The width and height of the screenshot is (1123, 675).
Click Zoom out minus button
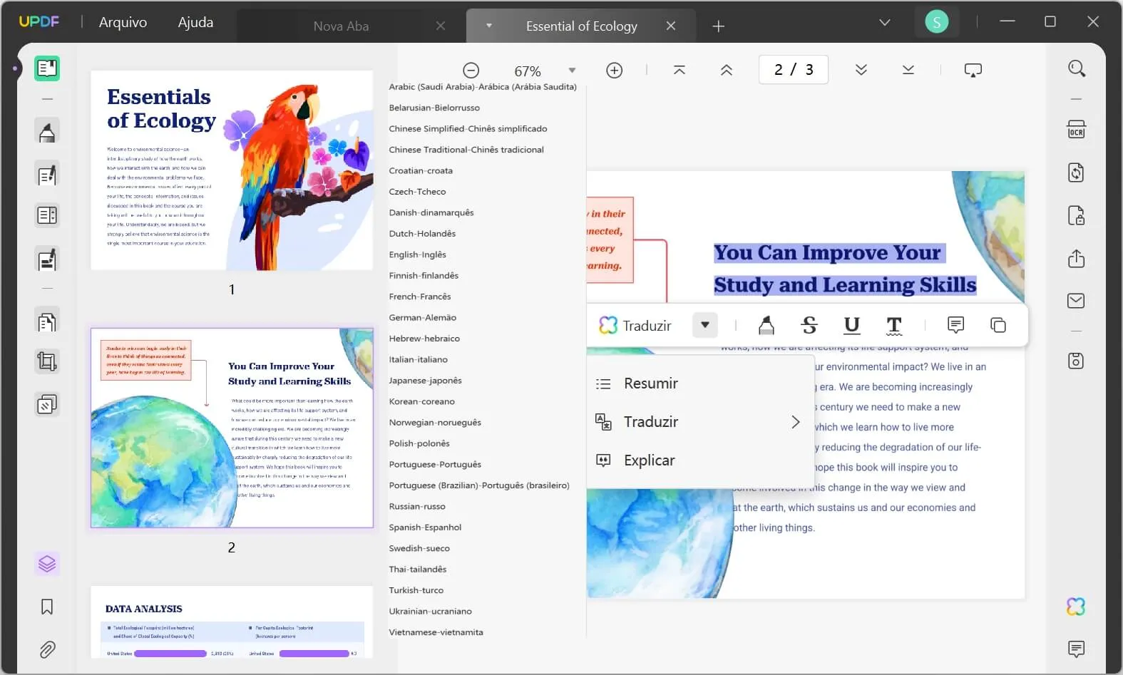coord(471,71)
